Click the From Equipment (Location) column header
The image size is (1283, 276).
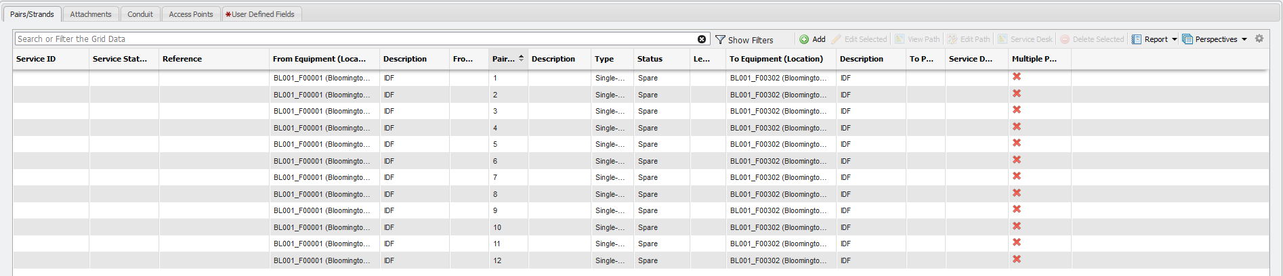click(319, 59)
